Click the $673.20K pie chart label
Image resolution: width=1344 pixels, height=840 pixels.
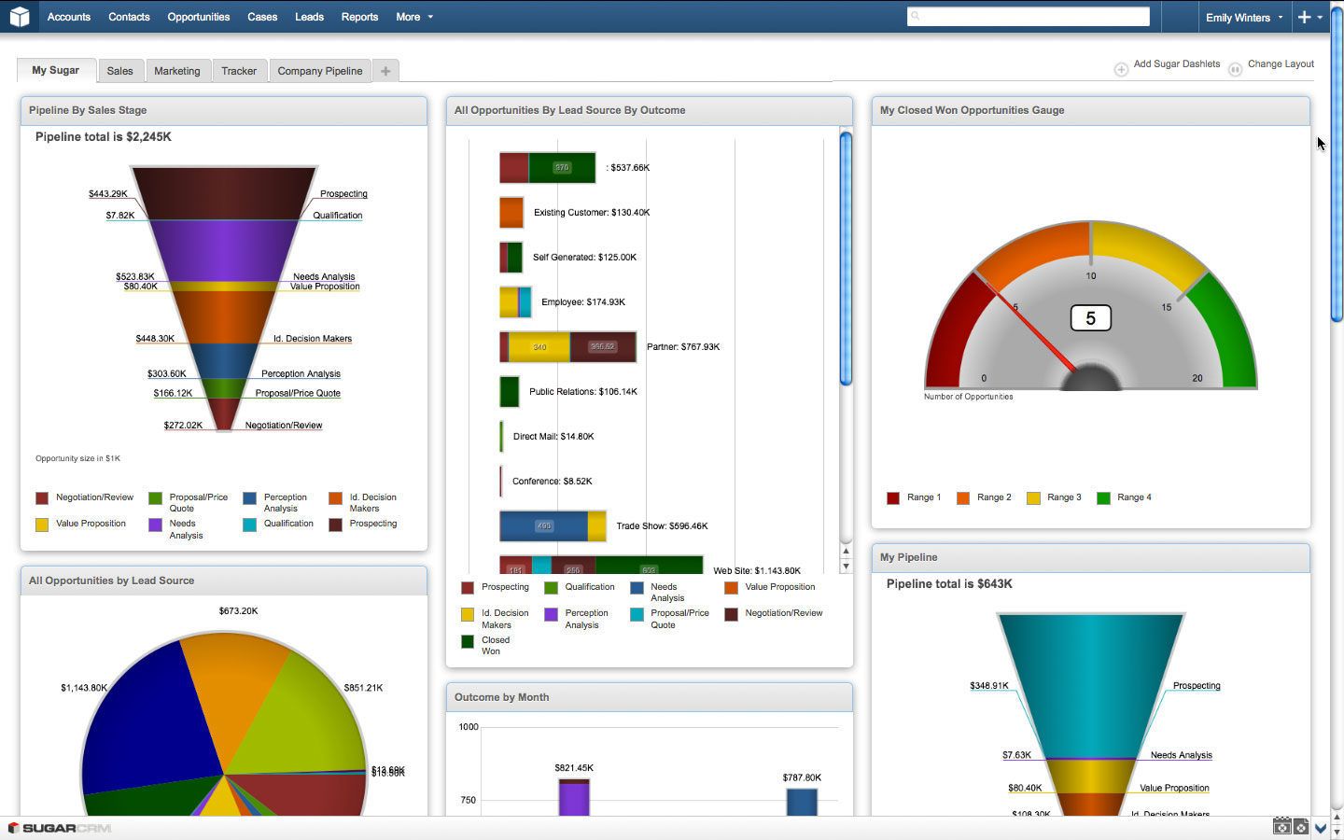click(x=238, y=611)
